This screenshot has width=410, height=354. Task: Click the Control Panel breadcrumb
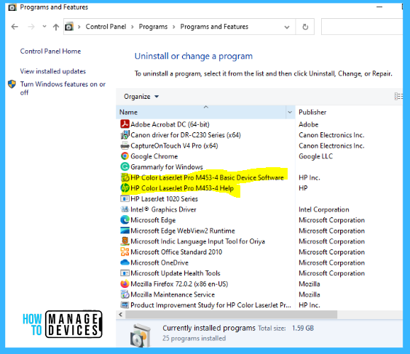click(x=106, y=27)
